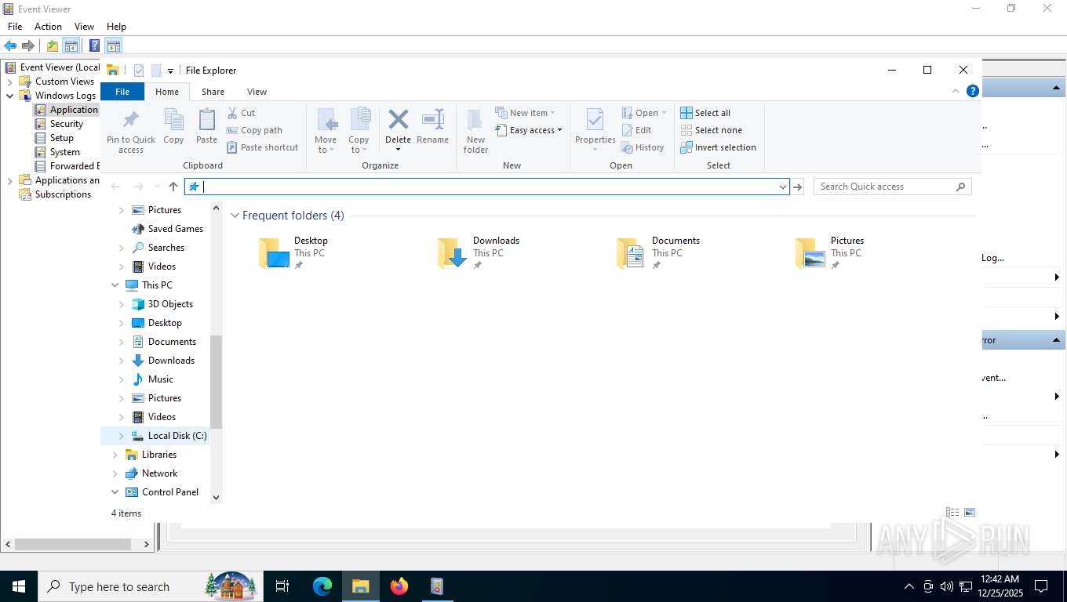Open Firefox from taskbar
The width and height of the screenshot is (1067, 602).
click(399, 586)
